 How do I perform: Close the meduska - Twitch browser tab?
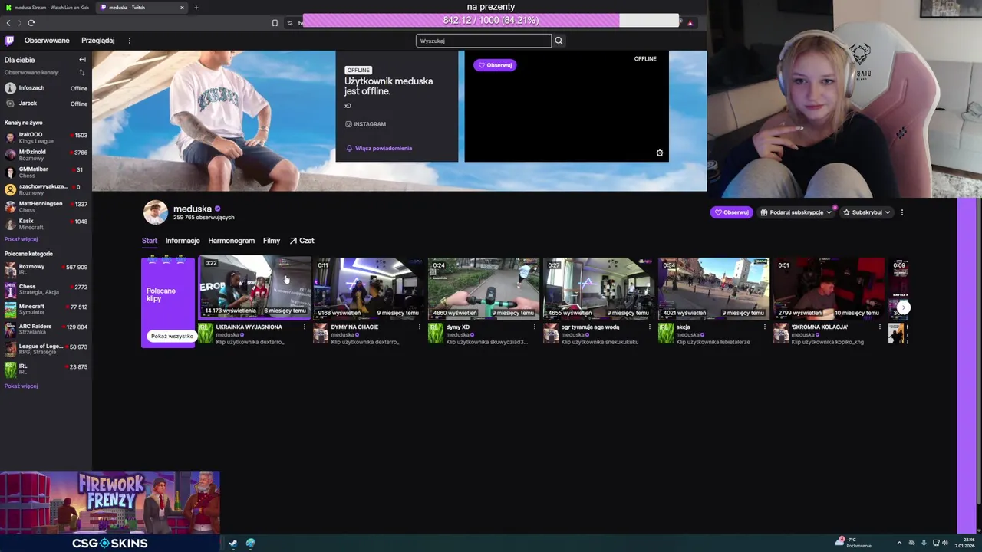tap(182, 8)
